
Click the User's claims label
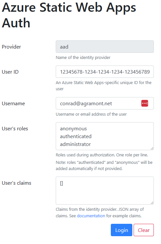pos(17,183)
